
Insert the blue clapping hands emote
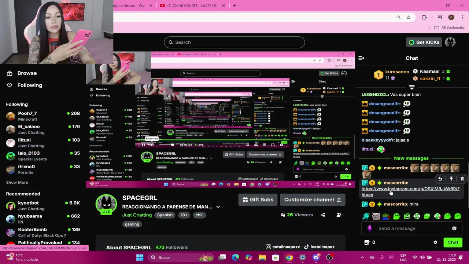366,216
